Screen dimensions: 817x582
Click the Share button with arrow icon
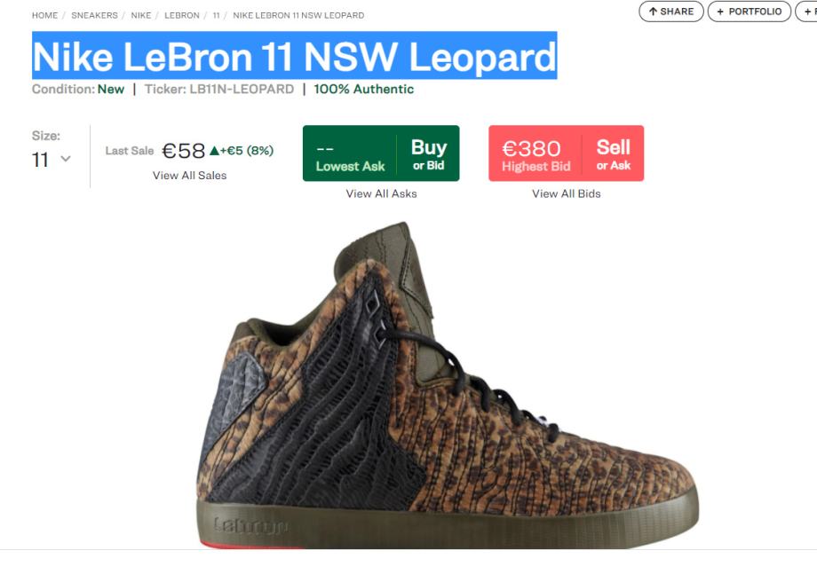[671, 12]
